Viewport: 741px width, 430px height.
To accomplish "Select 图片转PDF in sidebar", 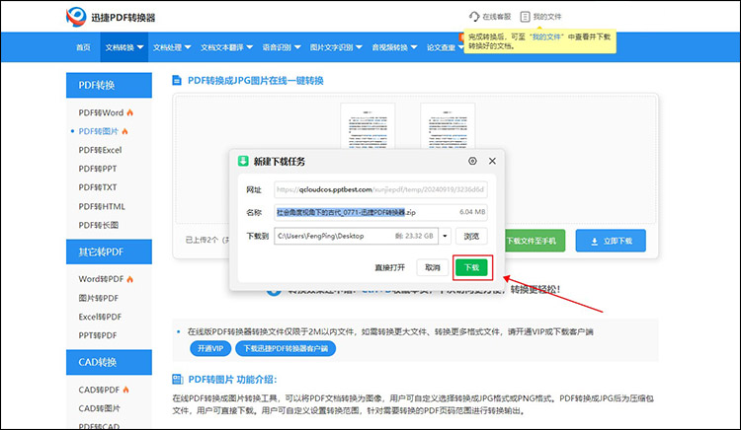I will [98, 298].
